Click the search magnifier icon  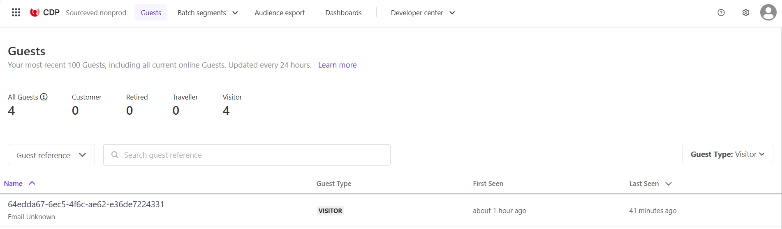(115, 155)
